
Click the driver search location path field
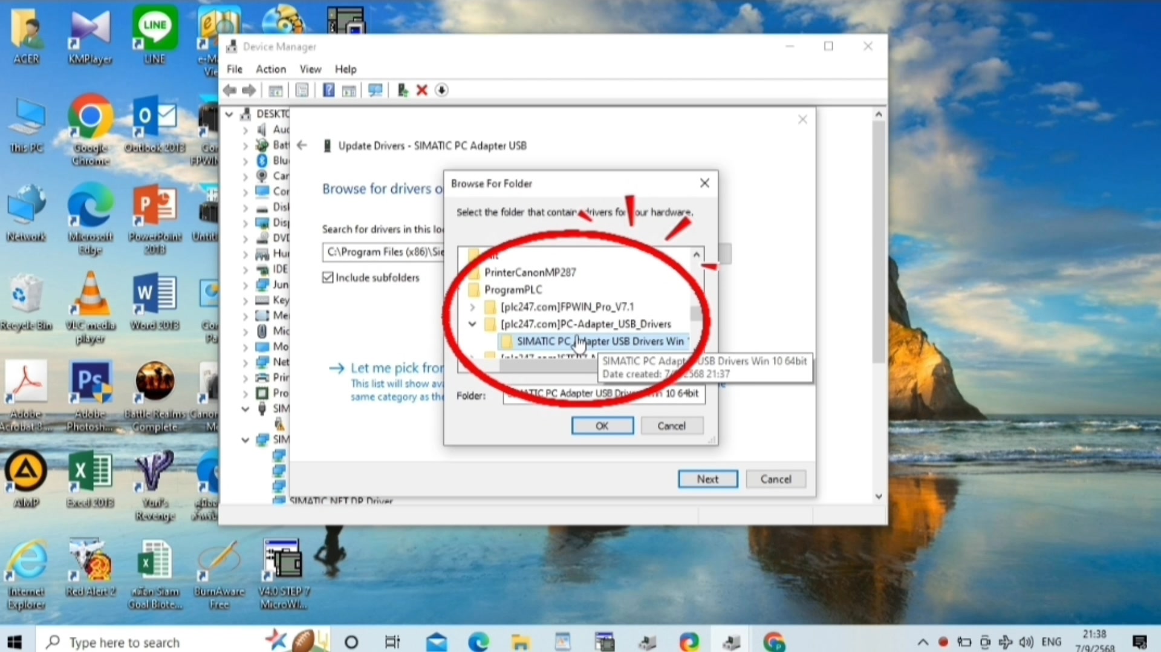tap(383, 252)
